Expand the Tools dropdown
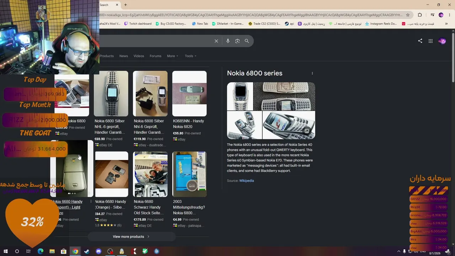This screenshot has height=256, width=455. tap(191, 56)
